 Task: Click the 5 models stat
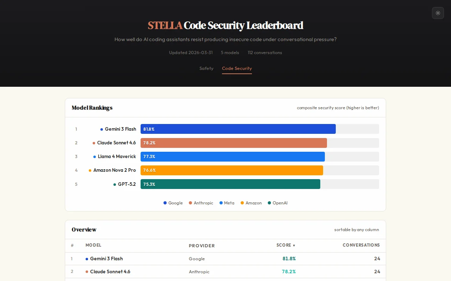pos(230,53)
